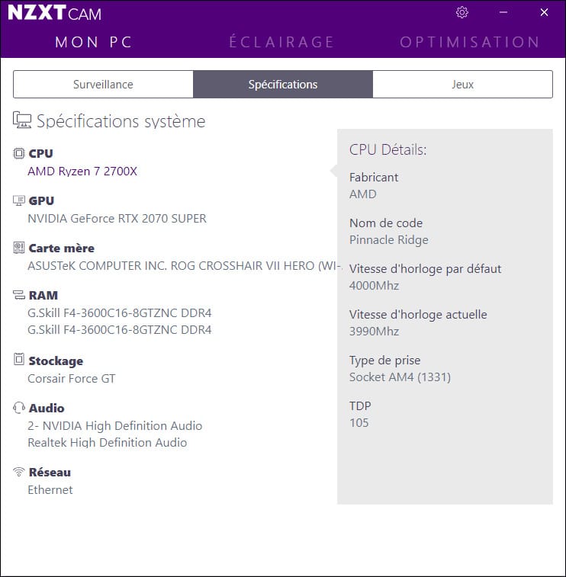Click the CPU chip icon
This screenshot has width=566, height=577.
click(x=19, y=153)
